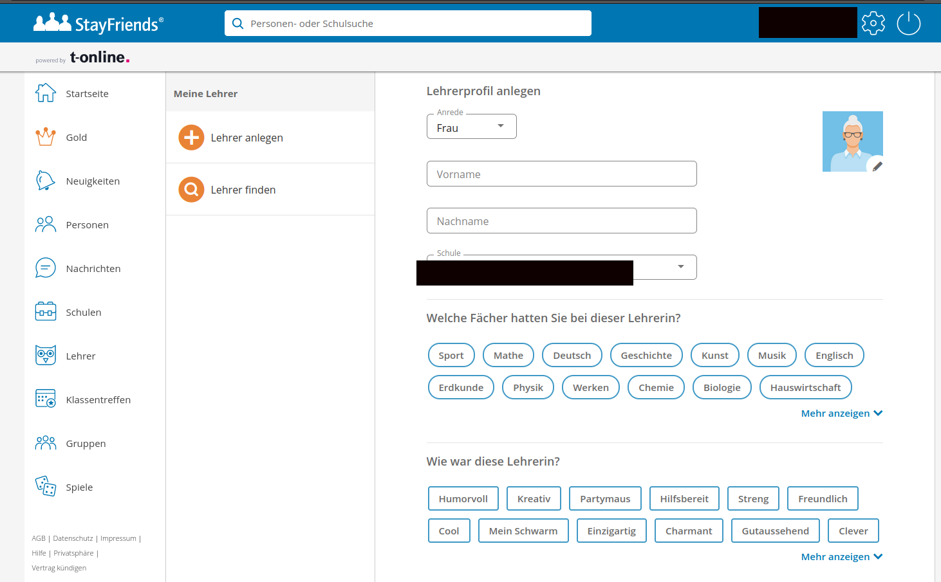The image size is (941, 582).
Task: Click the Startseite house icon
Action: click(x=46, y=93)
